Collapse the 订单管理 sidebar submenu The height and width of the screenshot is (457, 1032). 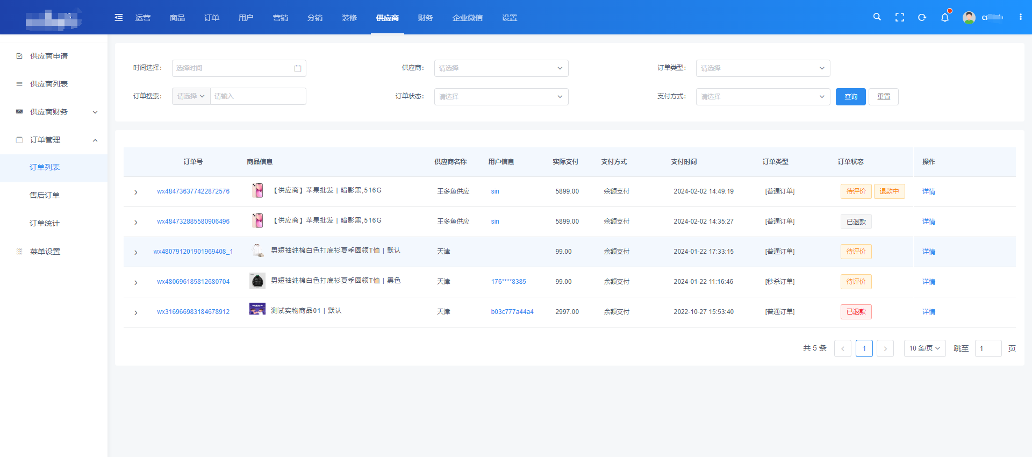pos(95,140)
